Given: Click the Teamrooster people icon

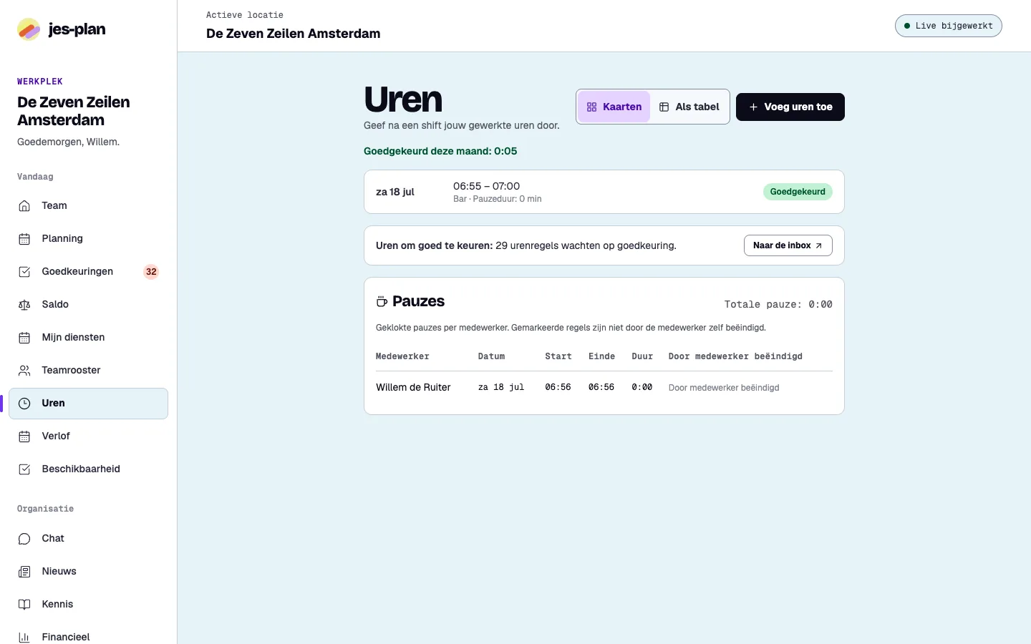Looking at the screenshot, I should coord(24,371).
